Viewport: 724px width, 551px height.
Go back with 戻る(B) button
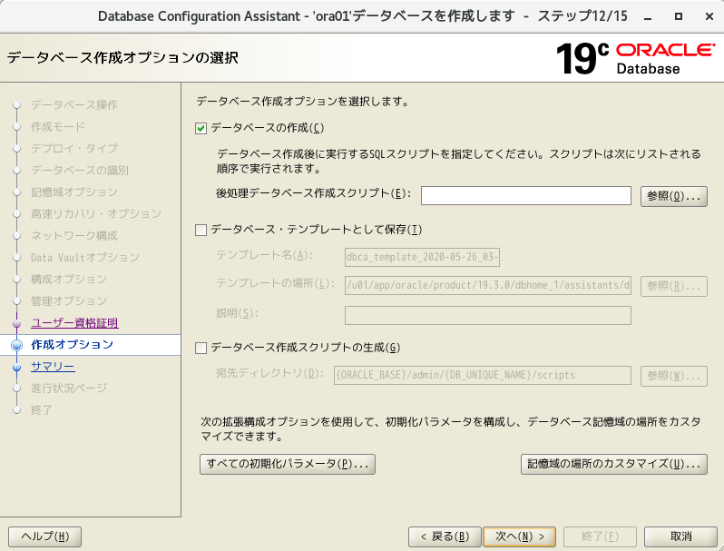pos(445,536)
